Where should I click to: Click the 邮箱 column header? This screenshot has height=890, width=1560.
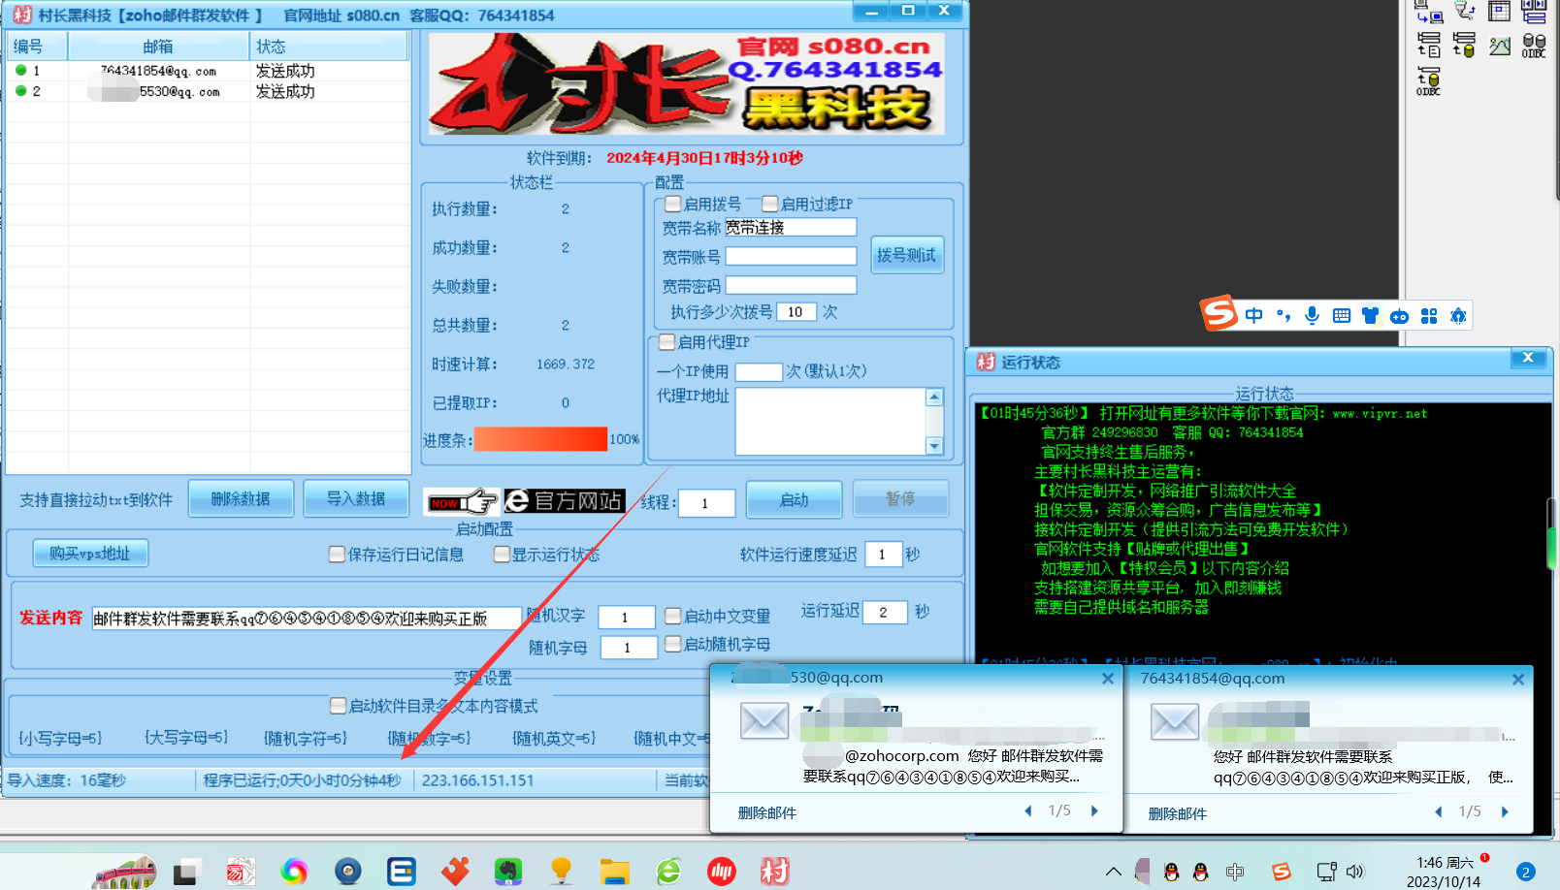click(158, 47)
